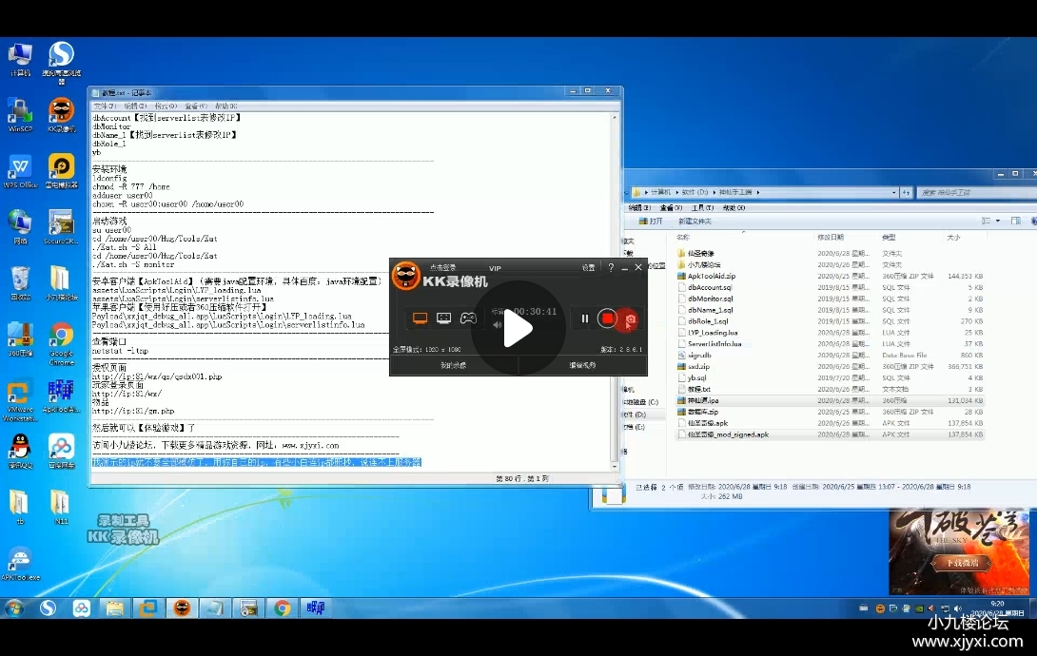
Task: Toggle the Explorer preview pane button
Action: (1015, 221)
